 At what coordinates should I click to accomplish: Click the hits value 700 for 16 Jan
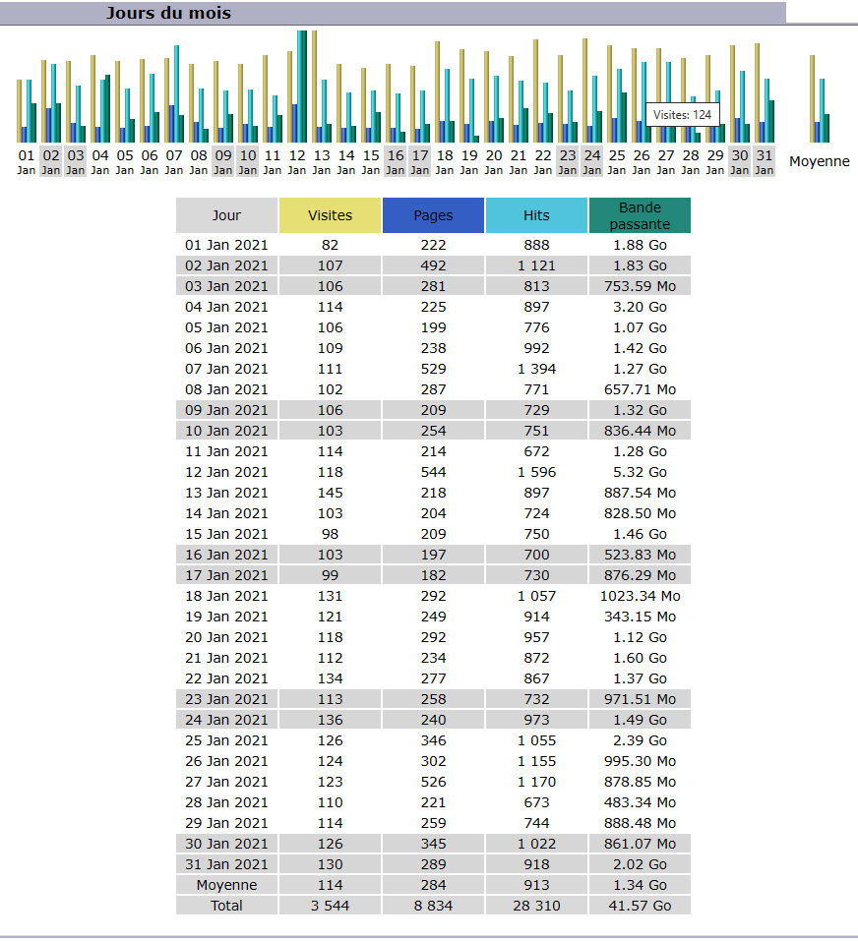536,555
